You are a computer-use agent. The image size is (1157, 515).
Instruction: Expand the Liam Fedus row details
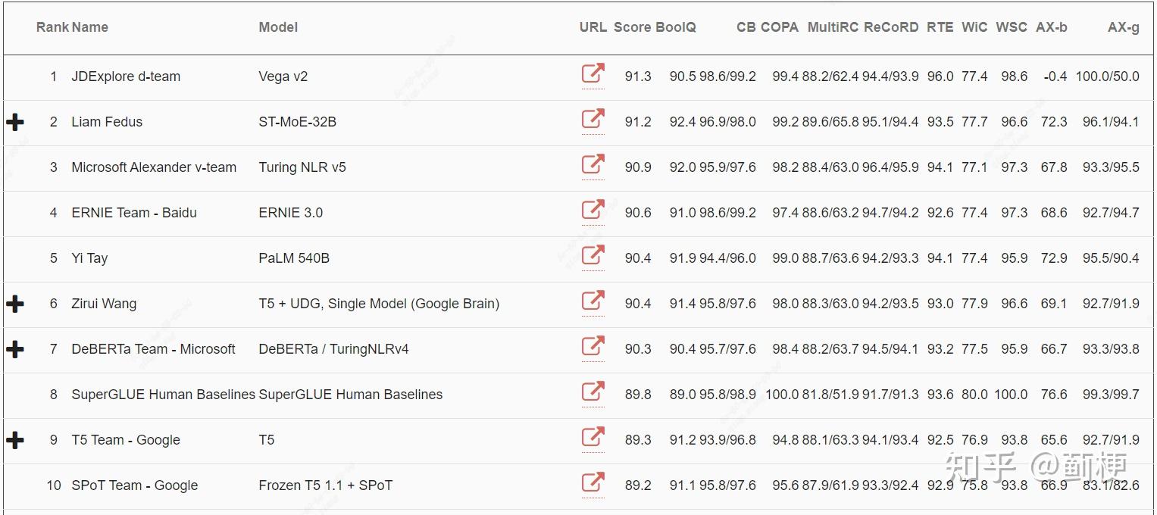[15, 122]
